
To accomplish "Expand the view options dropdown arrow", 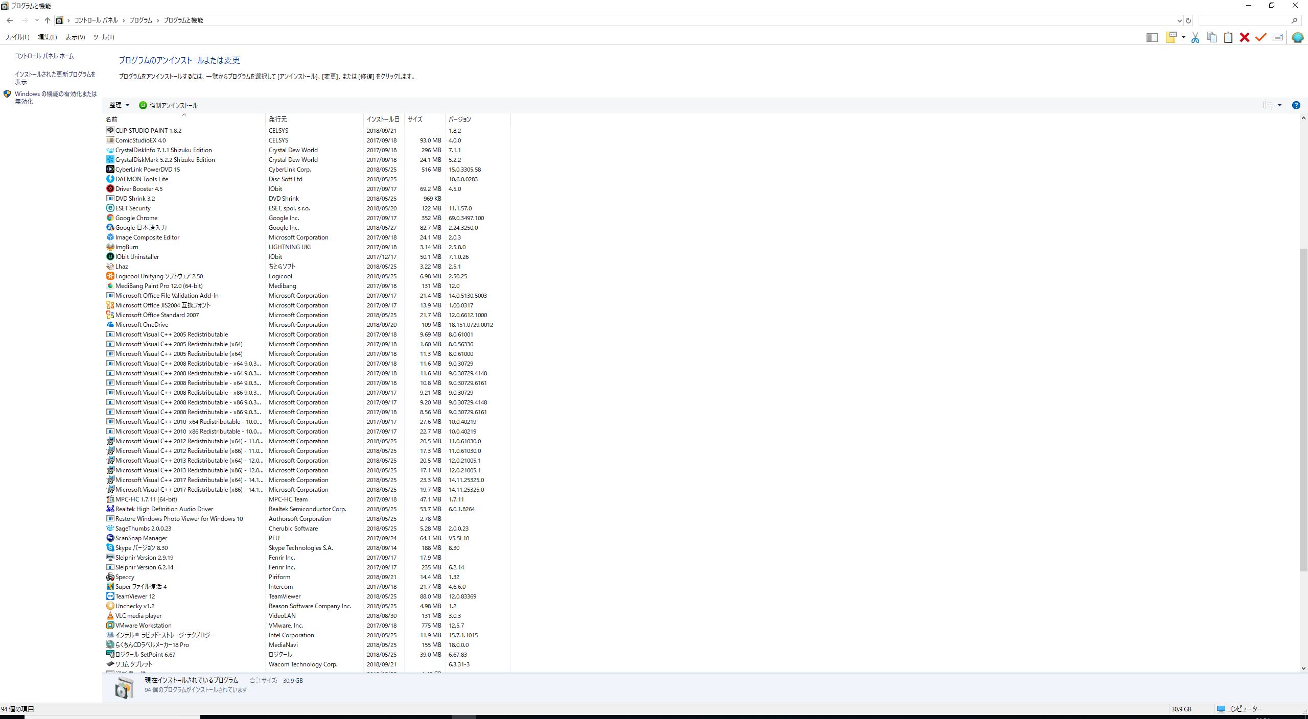I will point(1279,105).
